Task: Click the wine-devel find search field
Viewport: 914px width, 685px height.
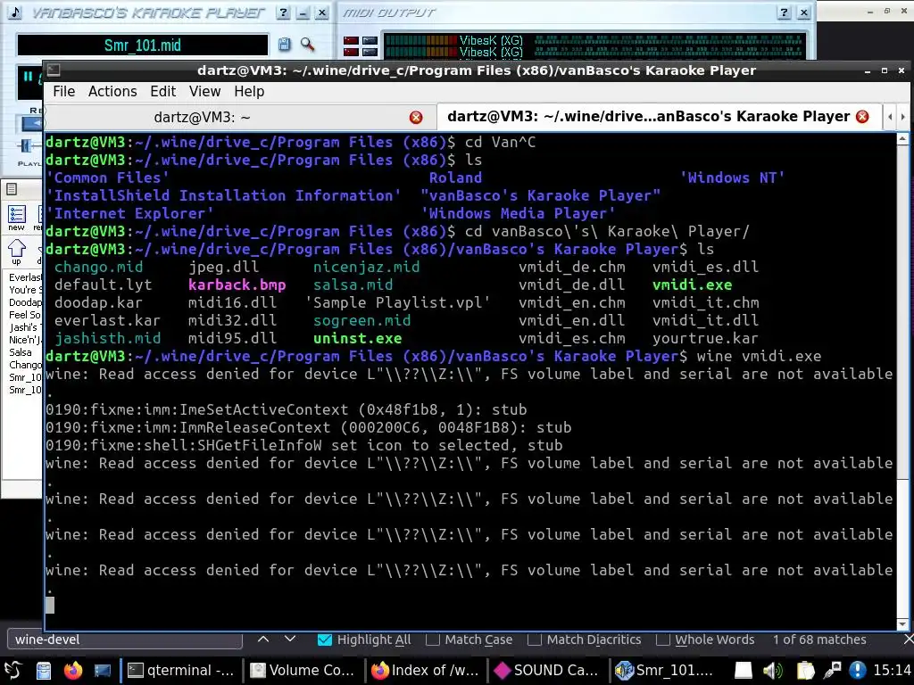Action: pos(125,640)
